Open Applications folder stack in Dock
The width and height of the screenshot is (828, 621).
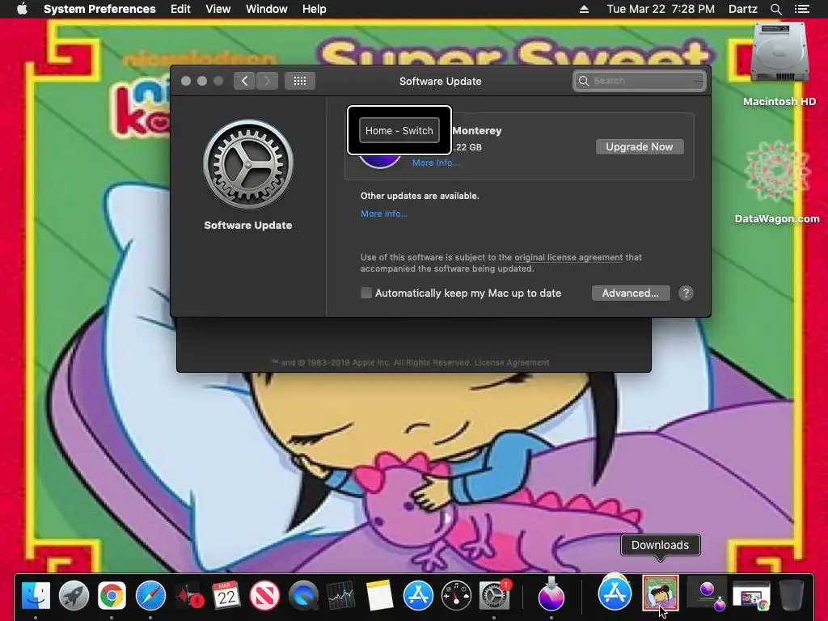(615, 594)
